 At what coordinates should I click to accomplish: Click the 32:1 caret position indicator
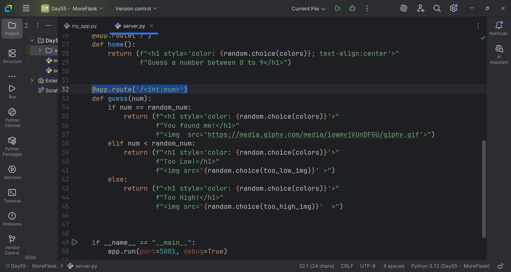[316, 266]
